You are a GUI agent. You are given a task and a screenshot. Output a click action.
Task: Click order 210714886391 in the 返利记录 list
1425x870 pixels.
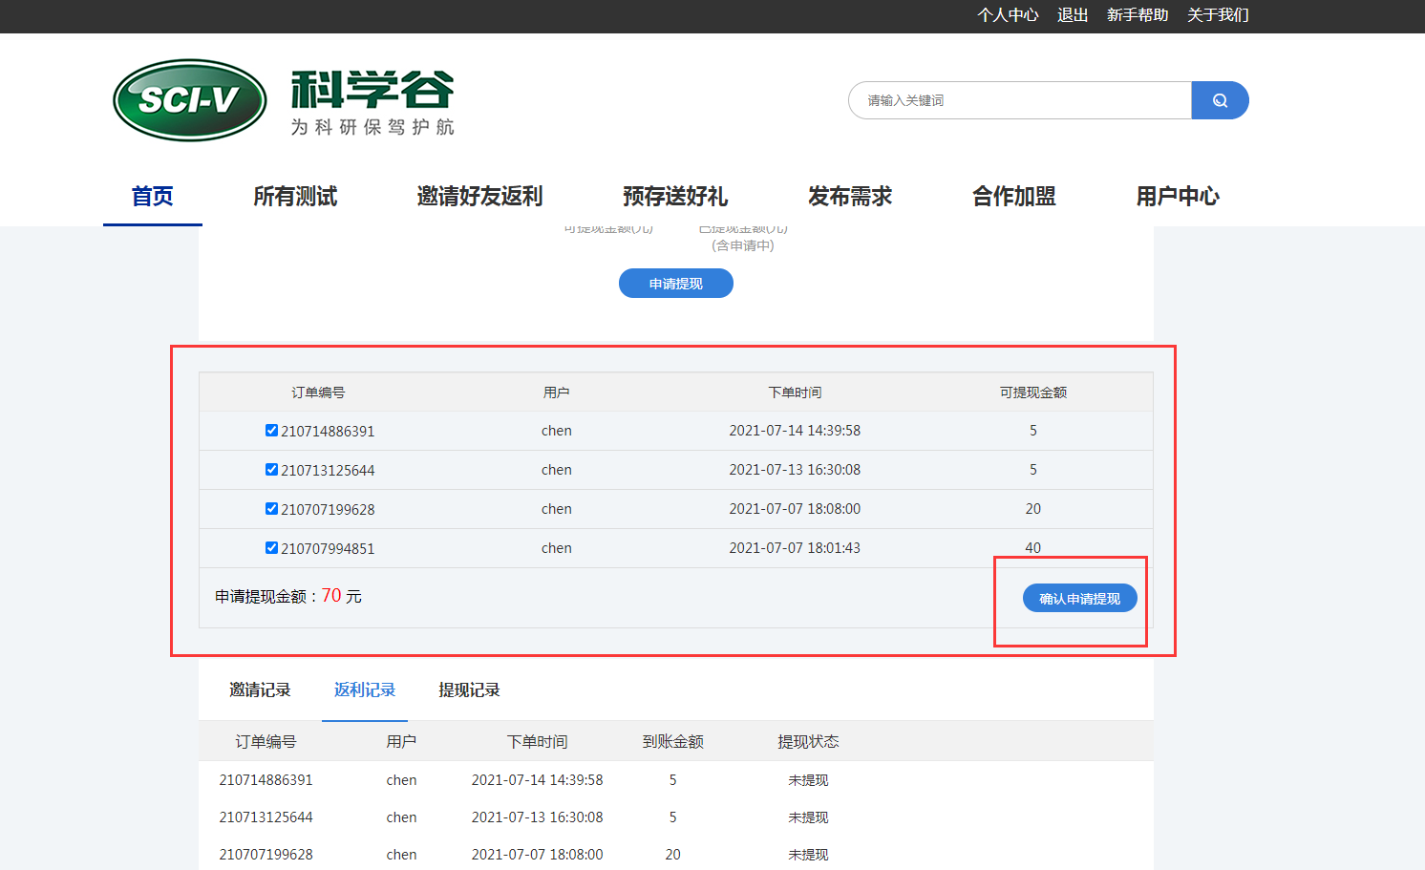coord(266,780)
